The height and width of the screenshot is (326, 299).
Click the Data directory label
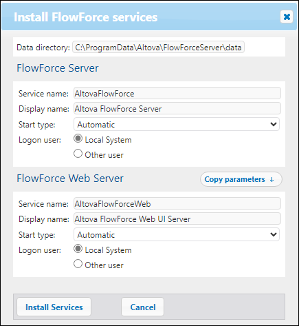(x=43, y=48)
